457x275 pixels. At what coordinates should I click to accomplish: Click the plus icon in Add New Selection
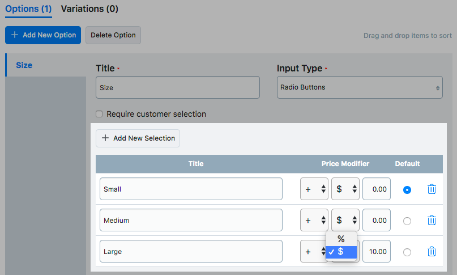105,138
